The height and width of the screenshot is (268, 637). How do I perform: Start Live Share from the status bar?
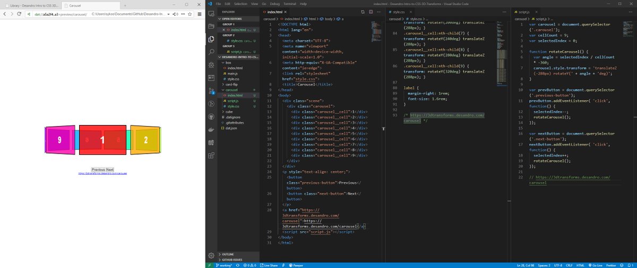pyautogui.click(x=269, y=265)
